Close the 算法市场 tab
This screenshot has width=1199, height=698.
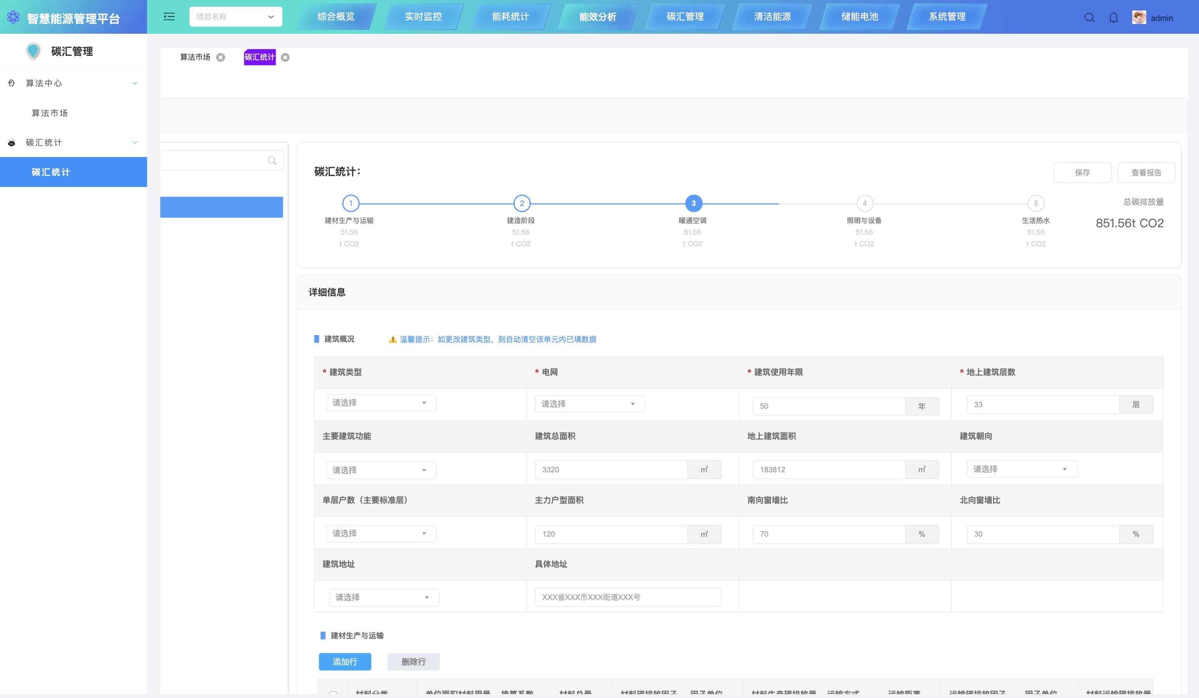click(x=221, y=57)
